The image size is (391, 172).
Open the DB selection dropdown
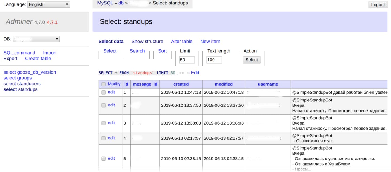pos(36,39)
